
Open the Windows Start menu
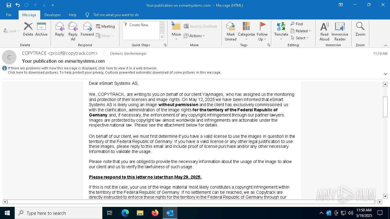[7, 213]
